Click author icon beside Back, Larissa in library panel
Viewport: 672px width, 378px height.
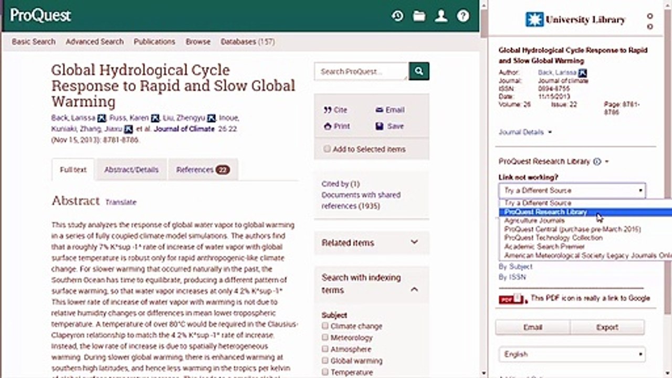click(x=582, y=73)
